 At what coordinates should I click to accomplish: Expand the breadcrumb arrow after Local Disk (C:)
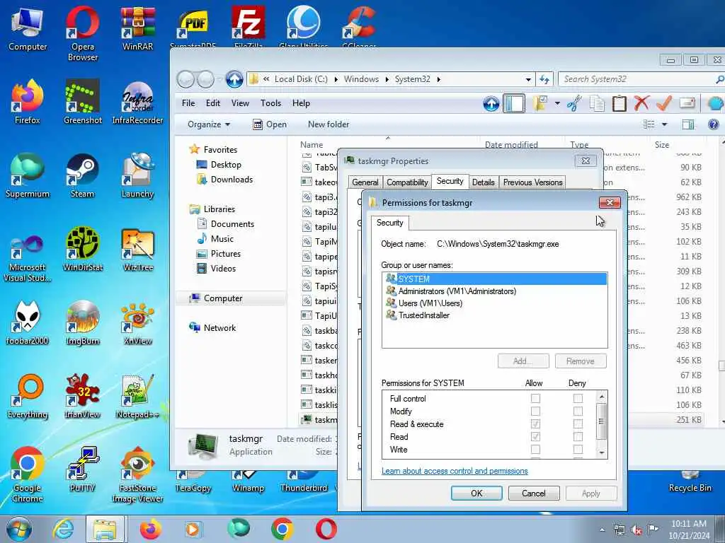click(x=336, y=79)
